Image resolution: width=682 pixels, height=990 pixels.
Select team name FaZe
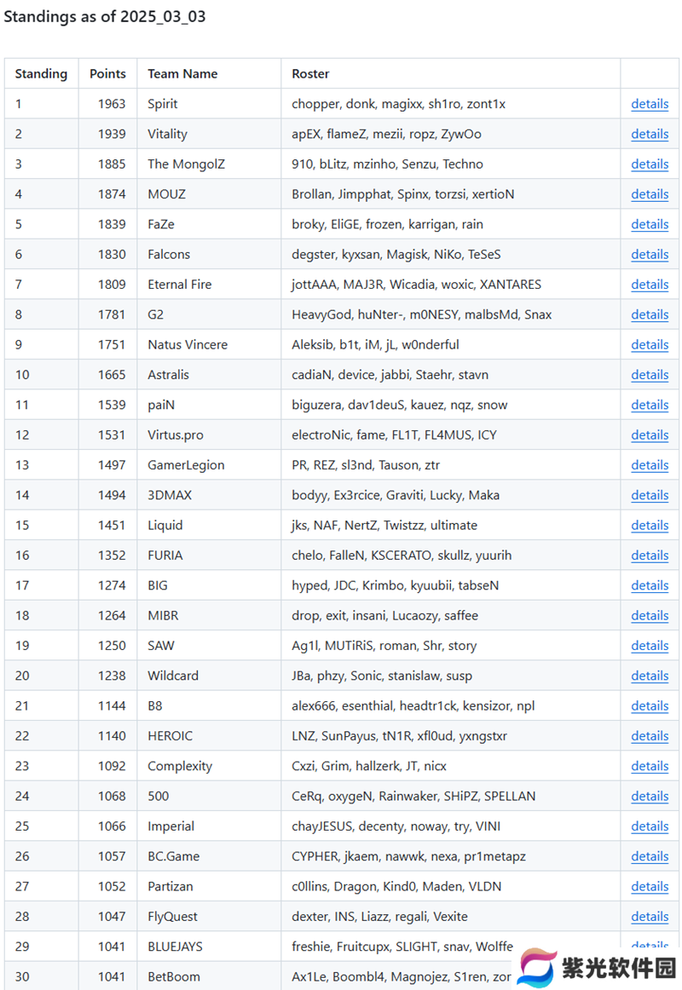161,224
